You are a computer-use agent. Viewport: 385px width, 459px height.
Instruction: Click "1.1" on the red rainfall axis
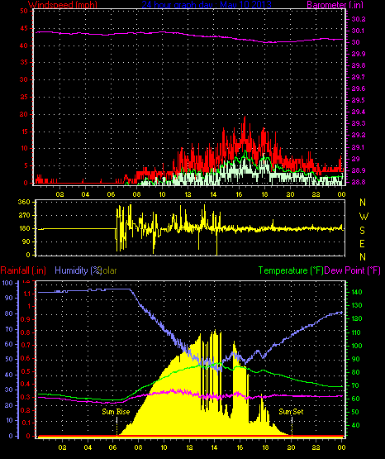coord(26,294)
